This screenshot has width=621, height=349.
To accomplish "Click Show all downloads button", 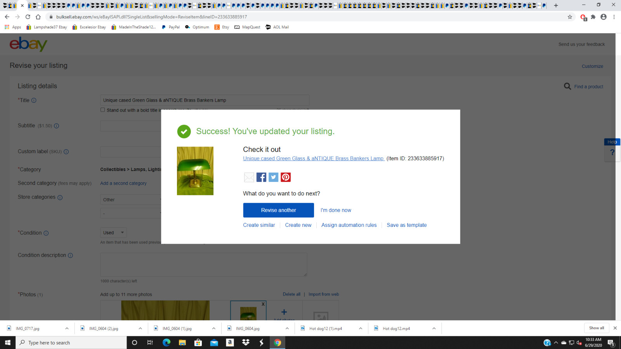I will [597, 328].
